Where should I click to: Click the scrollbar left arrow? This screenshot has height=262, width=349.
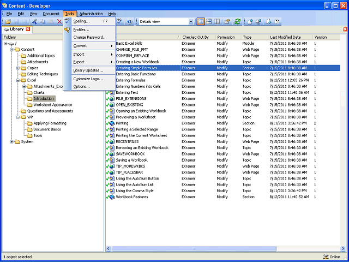109,248
